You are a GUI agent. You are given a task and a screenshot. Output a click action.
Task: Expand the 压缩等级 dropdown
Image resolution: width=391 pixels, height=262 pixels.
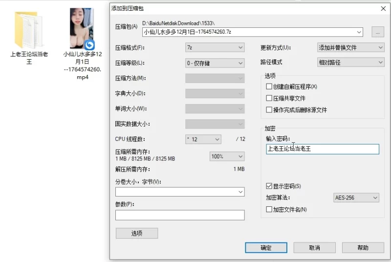pos(215,63)
